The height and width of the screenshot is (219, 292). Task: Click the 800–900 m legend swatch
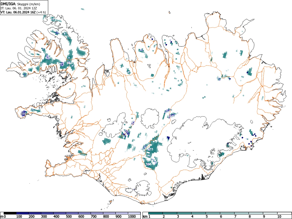[x=109, y=213]
